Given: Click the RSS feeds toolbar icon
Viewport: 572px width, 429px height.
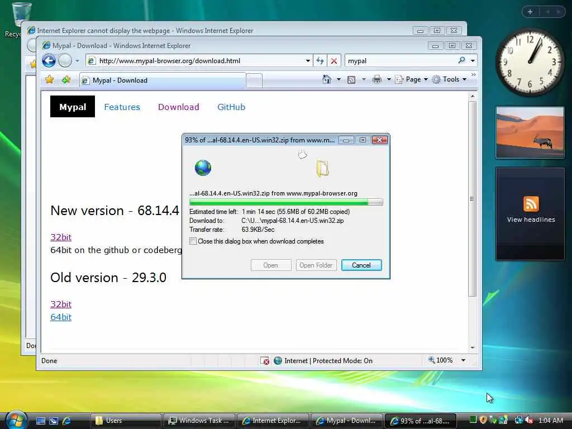Looking at the screenshot, I should [351, 79].
